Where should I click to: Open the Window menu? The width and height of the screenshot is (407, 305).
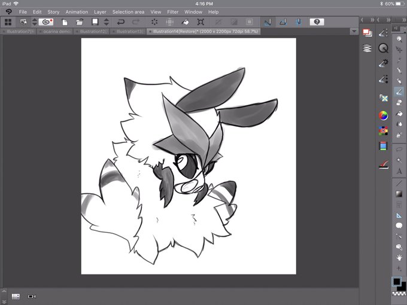[x=193, y=12]
